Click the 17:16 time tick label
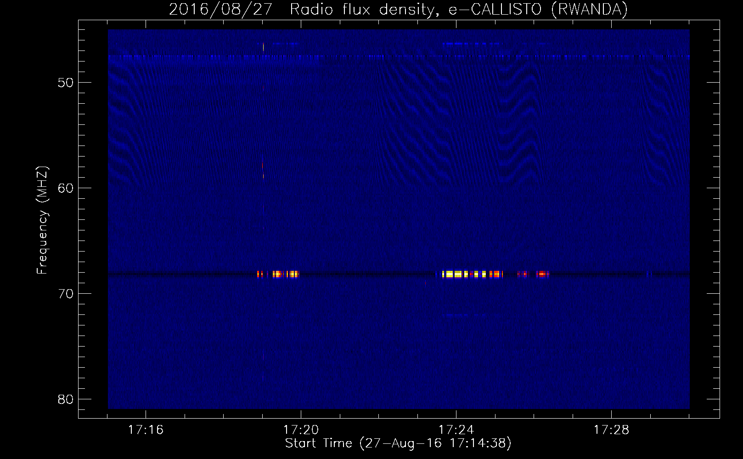 pos(146,430)
